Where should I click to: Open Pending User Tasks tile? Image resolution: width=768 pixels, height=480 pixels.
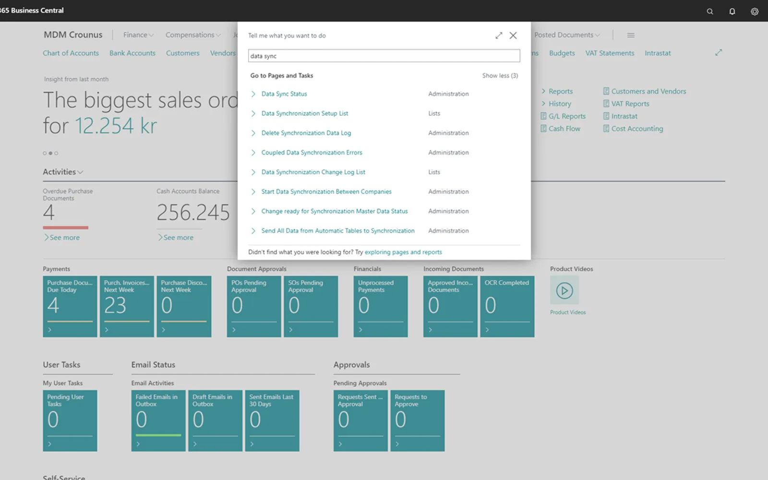click(70, 420)
